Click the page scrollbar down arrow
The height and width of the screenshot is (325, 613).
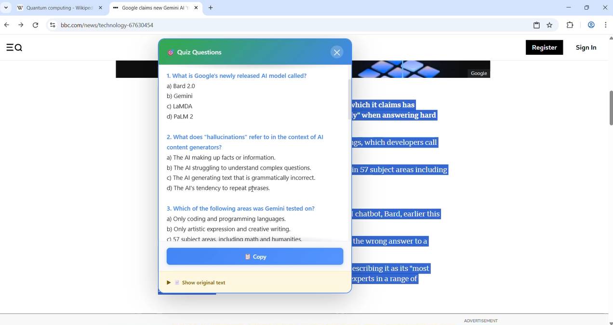click(611, 323)
